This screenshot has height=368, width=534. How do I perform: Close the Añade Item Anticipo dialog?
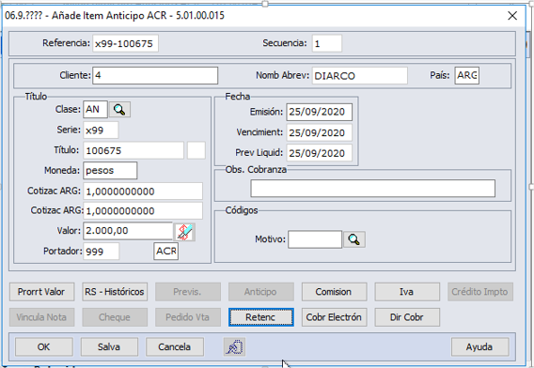coord(512,16)
